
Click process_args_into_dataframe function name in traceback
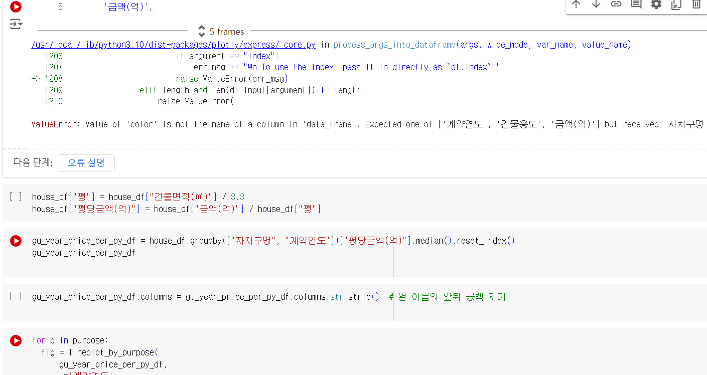pyautogui.click(x=395, y=45)
